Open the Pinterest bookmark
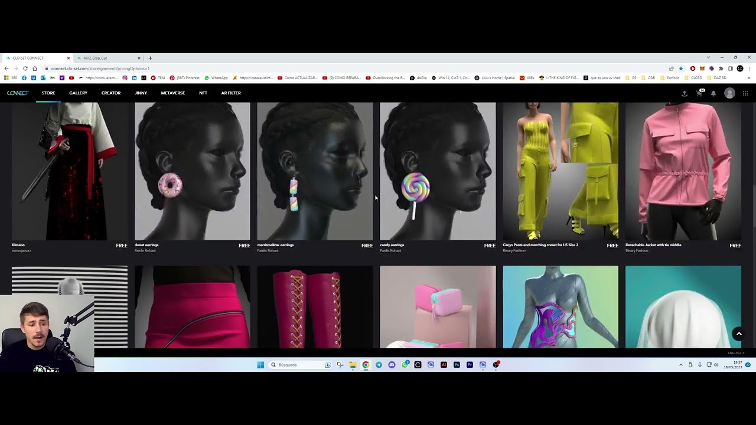Screen dimensions: 756x425 click(x=185, y=78)
